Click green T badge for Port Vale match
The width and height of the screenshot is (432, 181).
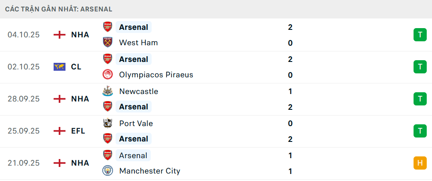coord(420,131)
